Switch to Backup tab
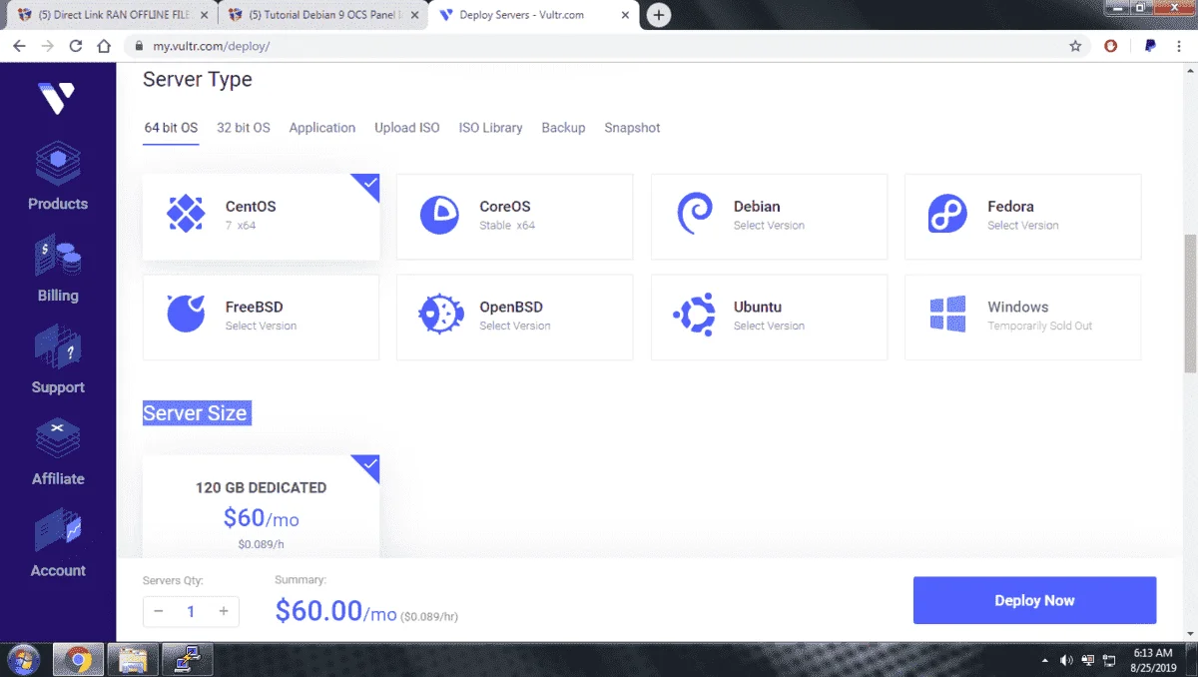Viewport: 1198px width, 677px height. [x=563, y=128]
